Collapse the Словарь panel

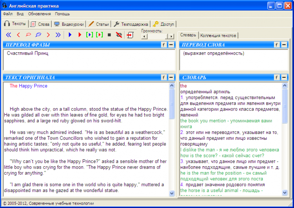[284, 78]
